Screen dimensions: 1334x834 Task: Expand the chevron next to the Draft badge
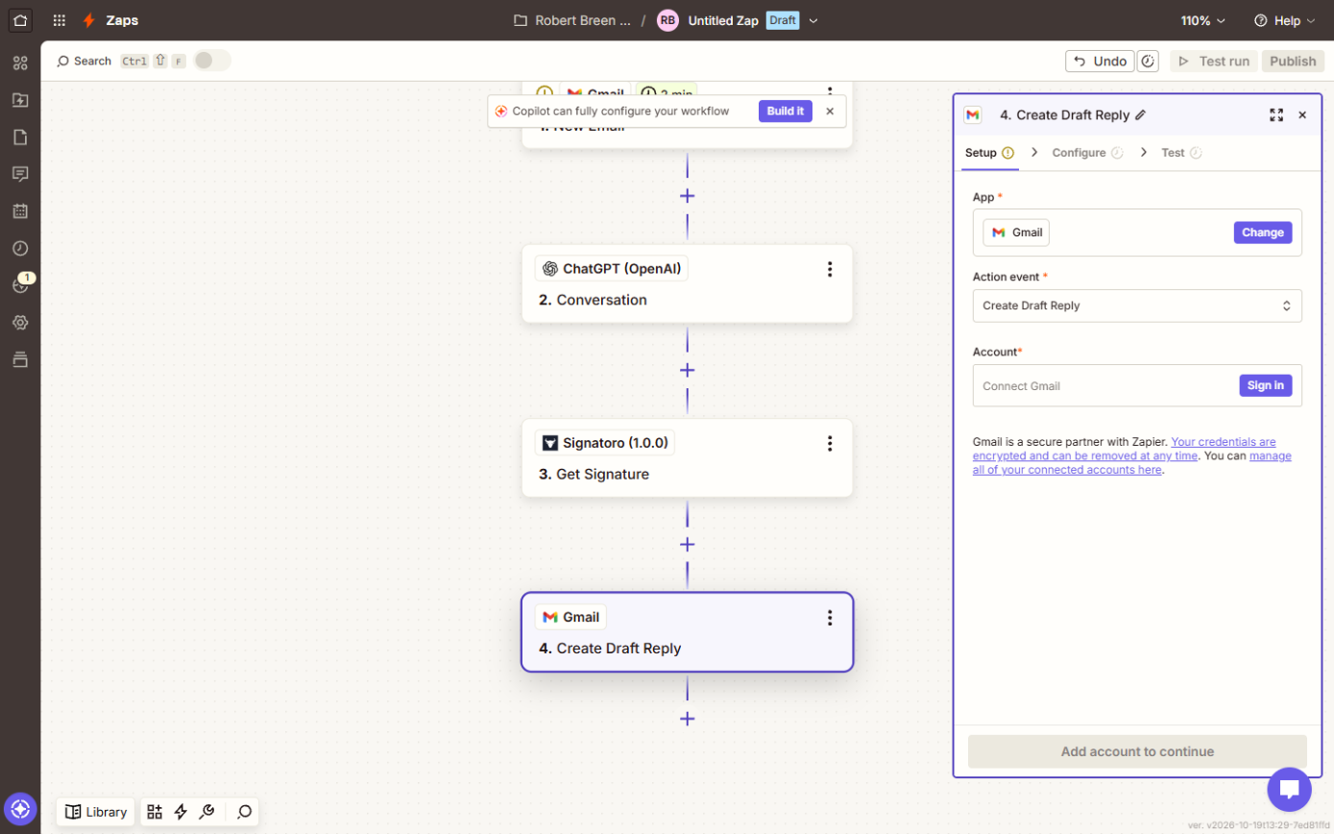coord(813,20)
